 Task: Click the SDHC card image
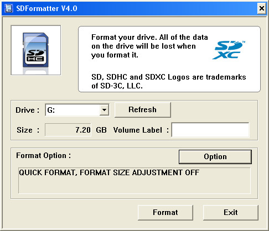click(36, 50)
